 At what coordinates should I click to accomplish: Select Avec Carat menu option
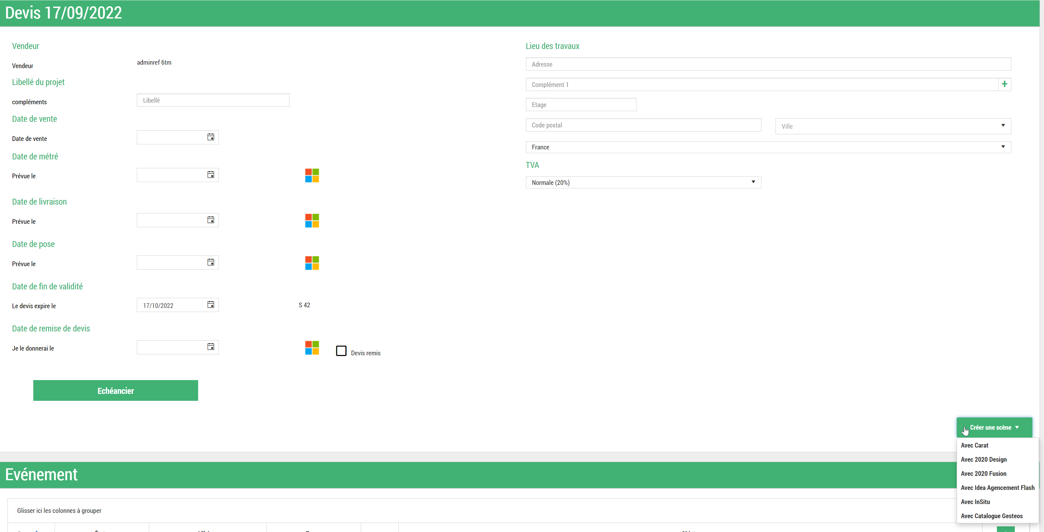[x=974, y=445]
